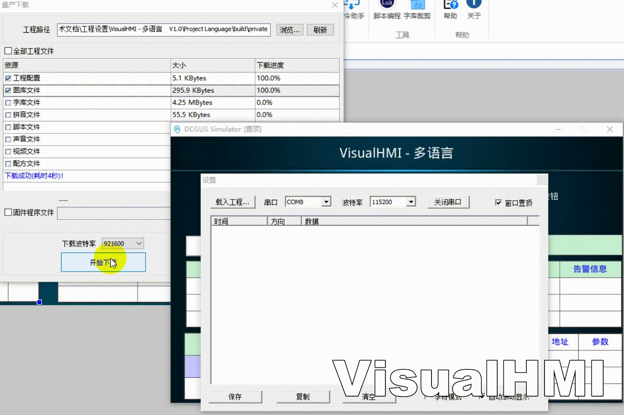
Task: Click the 55.5 KBytes size cell
Action: click(x=213, y=115)
